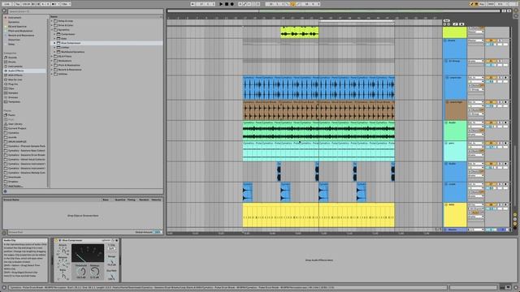Click the arrangement overview bar

pyautogui.click(x=333, y=11)
